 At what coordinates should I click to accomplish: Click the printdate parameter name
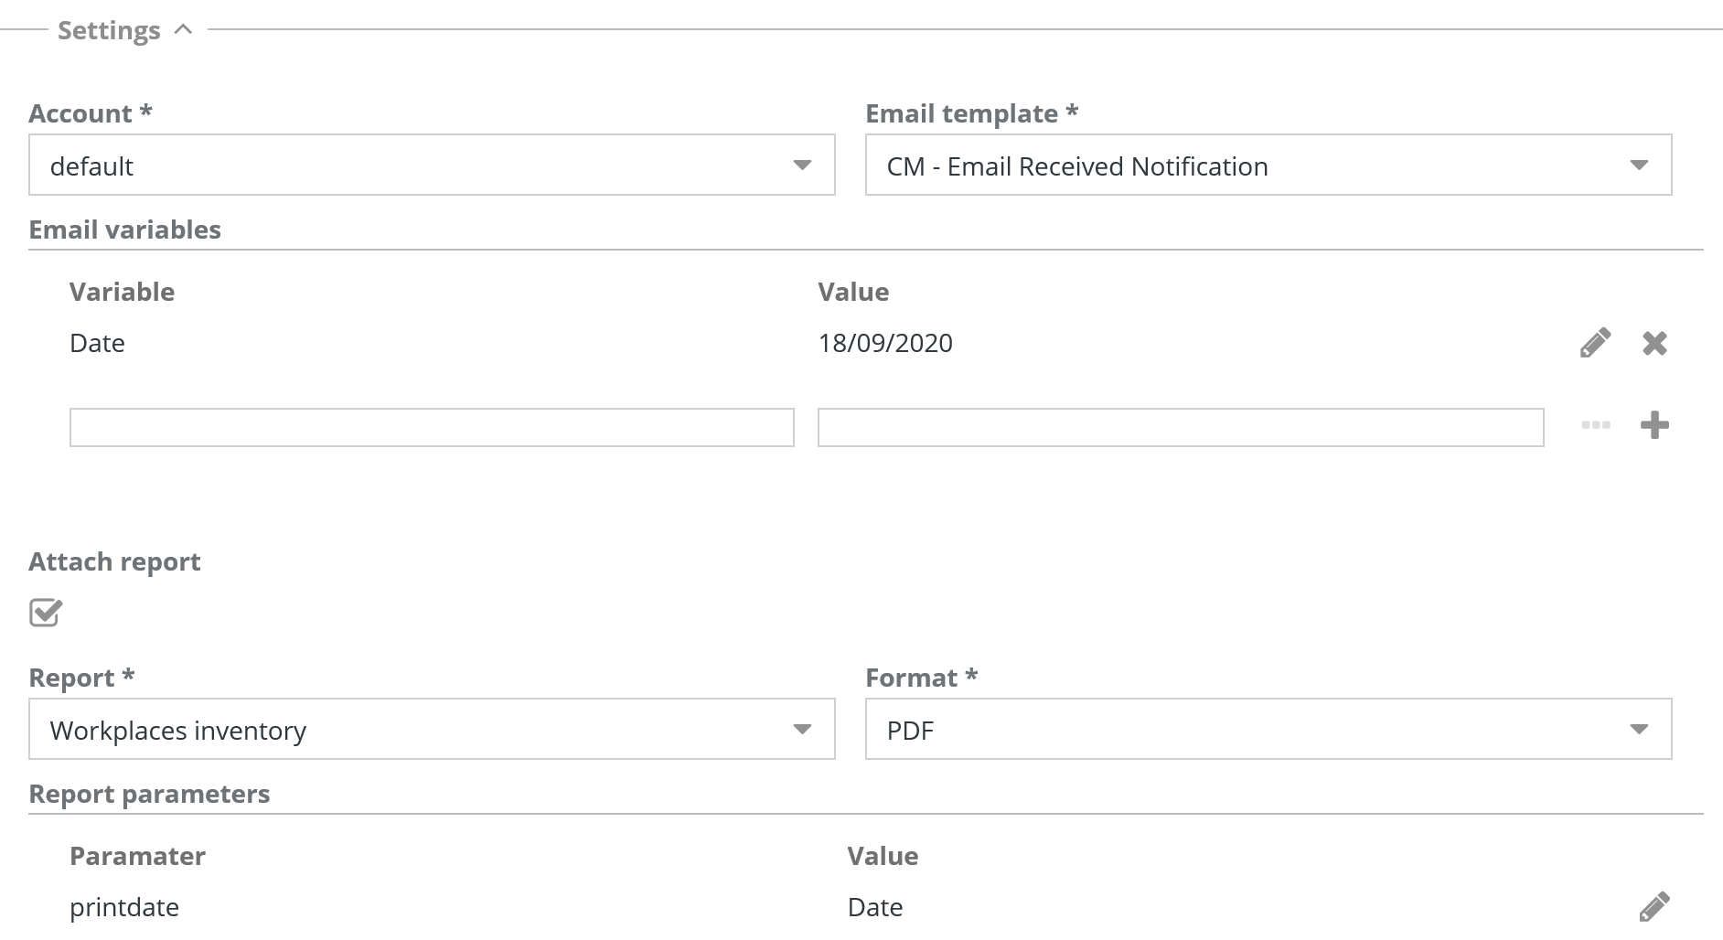click(124, 907)
